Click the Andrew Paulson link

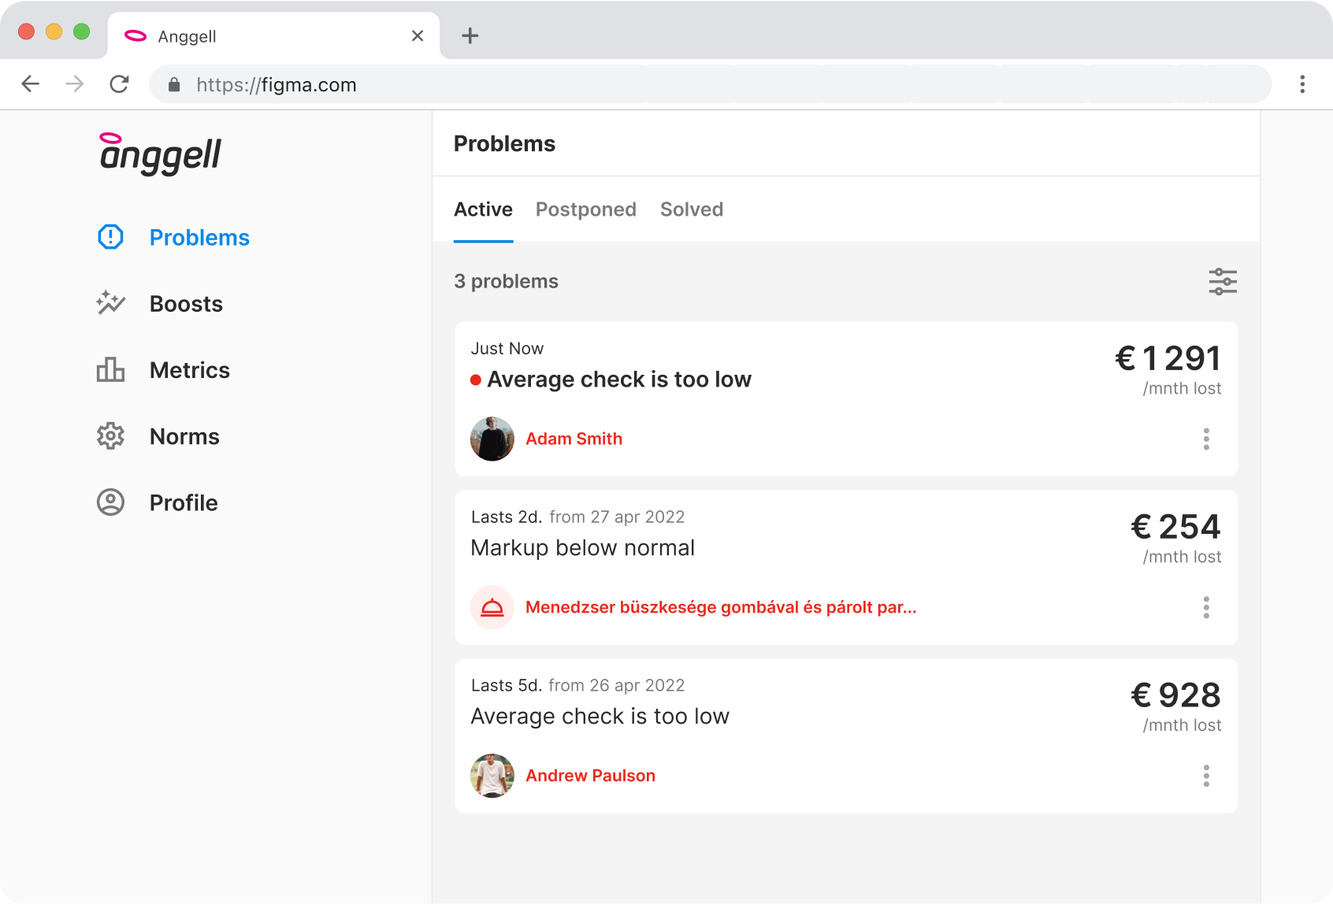pyautogui.click(x=590, y=776)
